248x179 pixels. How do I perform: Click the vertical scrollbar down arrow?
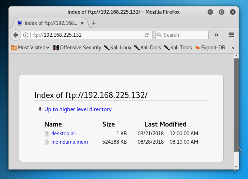pyautogui.click(x=236, y=167)
